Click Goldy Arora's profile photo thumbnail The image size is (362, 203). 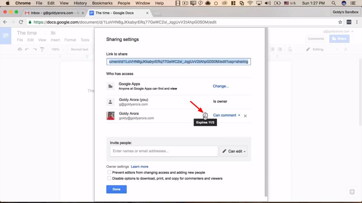tap(110, 116)
